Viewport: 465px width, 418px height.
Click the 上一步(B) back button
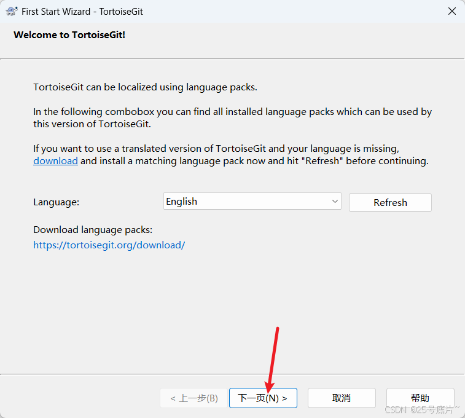tap(194, 398)
